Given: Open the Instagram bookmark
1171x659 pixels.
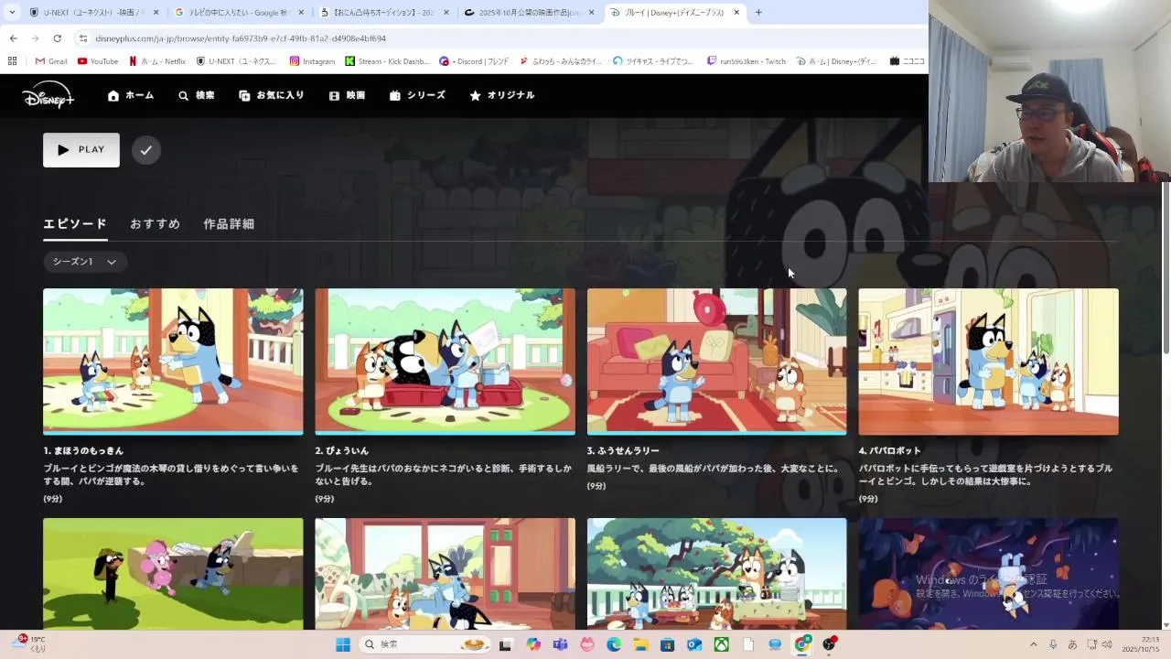Looking at the screenshot, I should coord(312,61).
